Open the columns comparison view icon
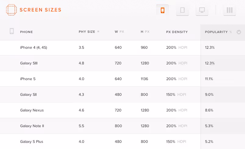This screenshot has height=149, width=245. tap(229, 10)
